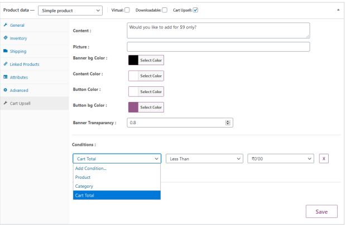Open the Advanced tab
The height and width of the screenshot is (225, 346).
(35, 90)
